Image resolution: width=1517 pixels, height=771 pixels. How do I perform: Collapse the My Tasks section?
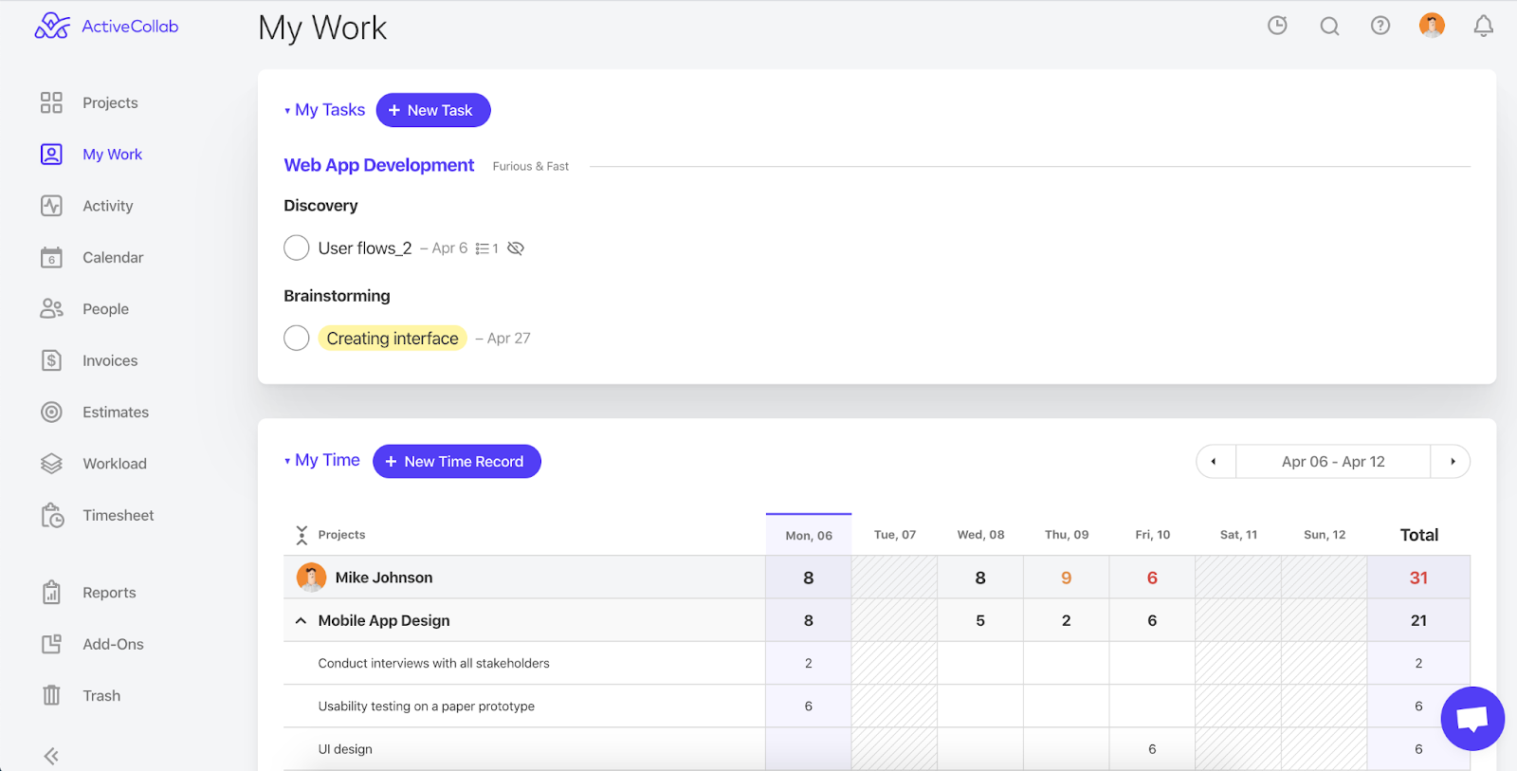[287, 111]
